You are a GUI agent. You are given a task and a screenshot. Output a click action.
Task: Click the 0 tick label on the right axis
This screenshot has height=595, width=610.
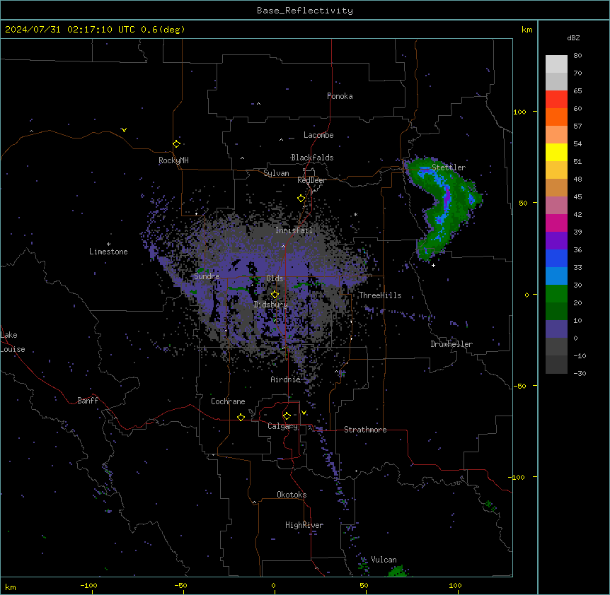[x=526, y=295]
